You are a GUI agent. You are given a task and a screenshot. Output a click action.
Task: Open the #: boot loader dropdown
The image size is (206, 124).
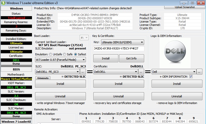tap(84, 38)
